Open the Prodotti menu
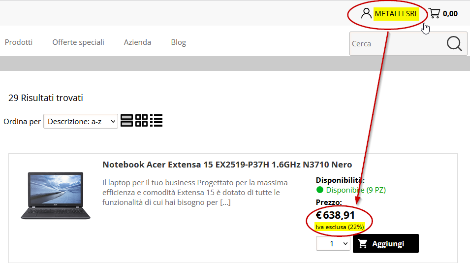The width and height of the screenshot is (470, 267). tap(19, 42)
